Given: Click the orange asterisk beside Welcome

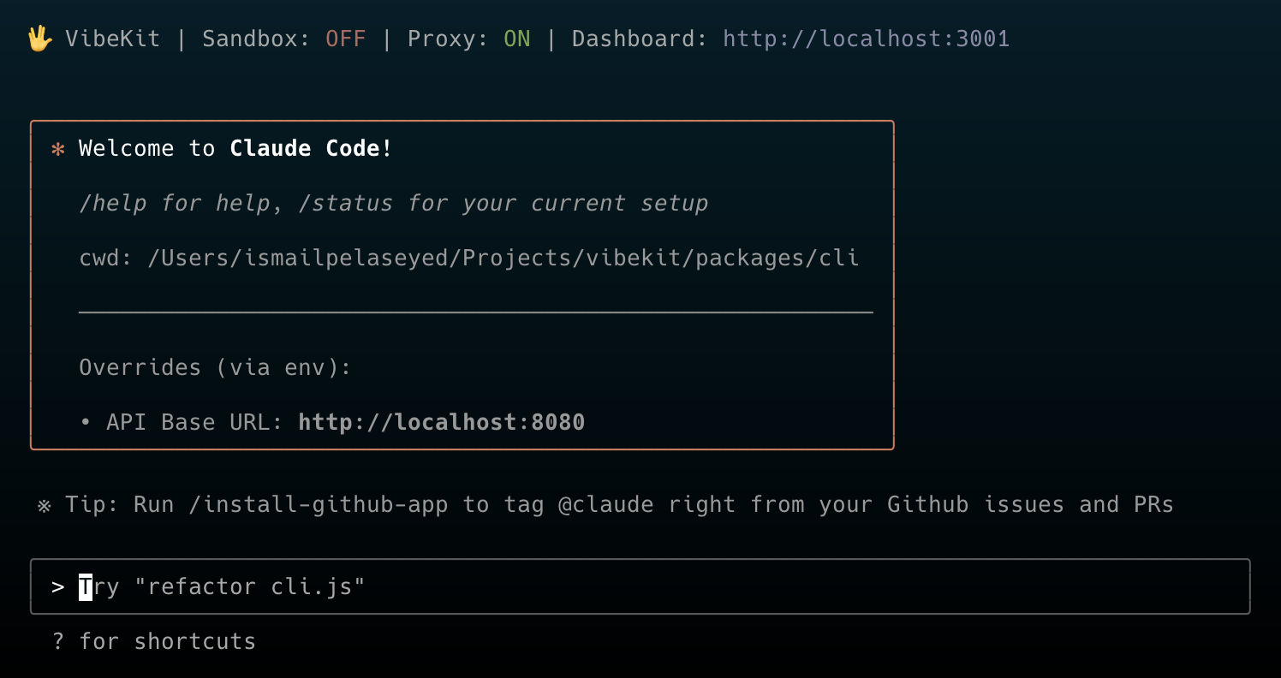Looking at the screenshot, I should point(58,149).
